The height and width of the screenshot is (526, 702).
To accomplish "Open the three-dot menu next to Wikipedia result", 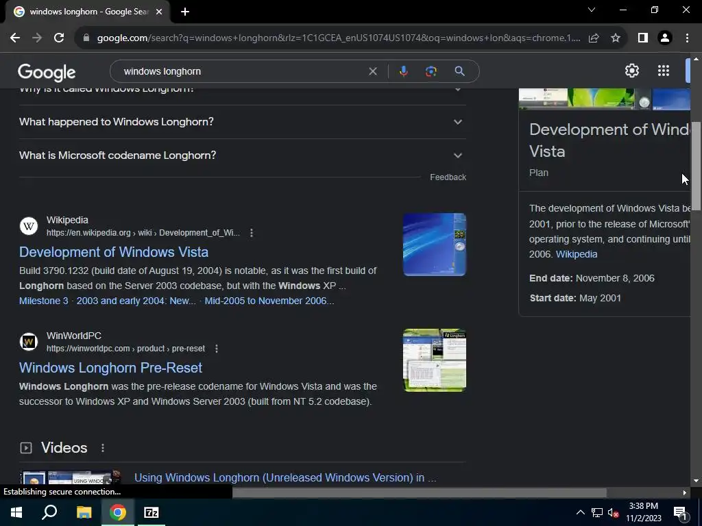I will [x=252, y=233].
